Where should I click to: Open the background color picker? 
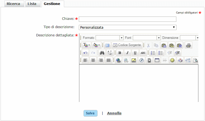point(96,45)
